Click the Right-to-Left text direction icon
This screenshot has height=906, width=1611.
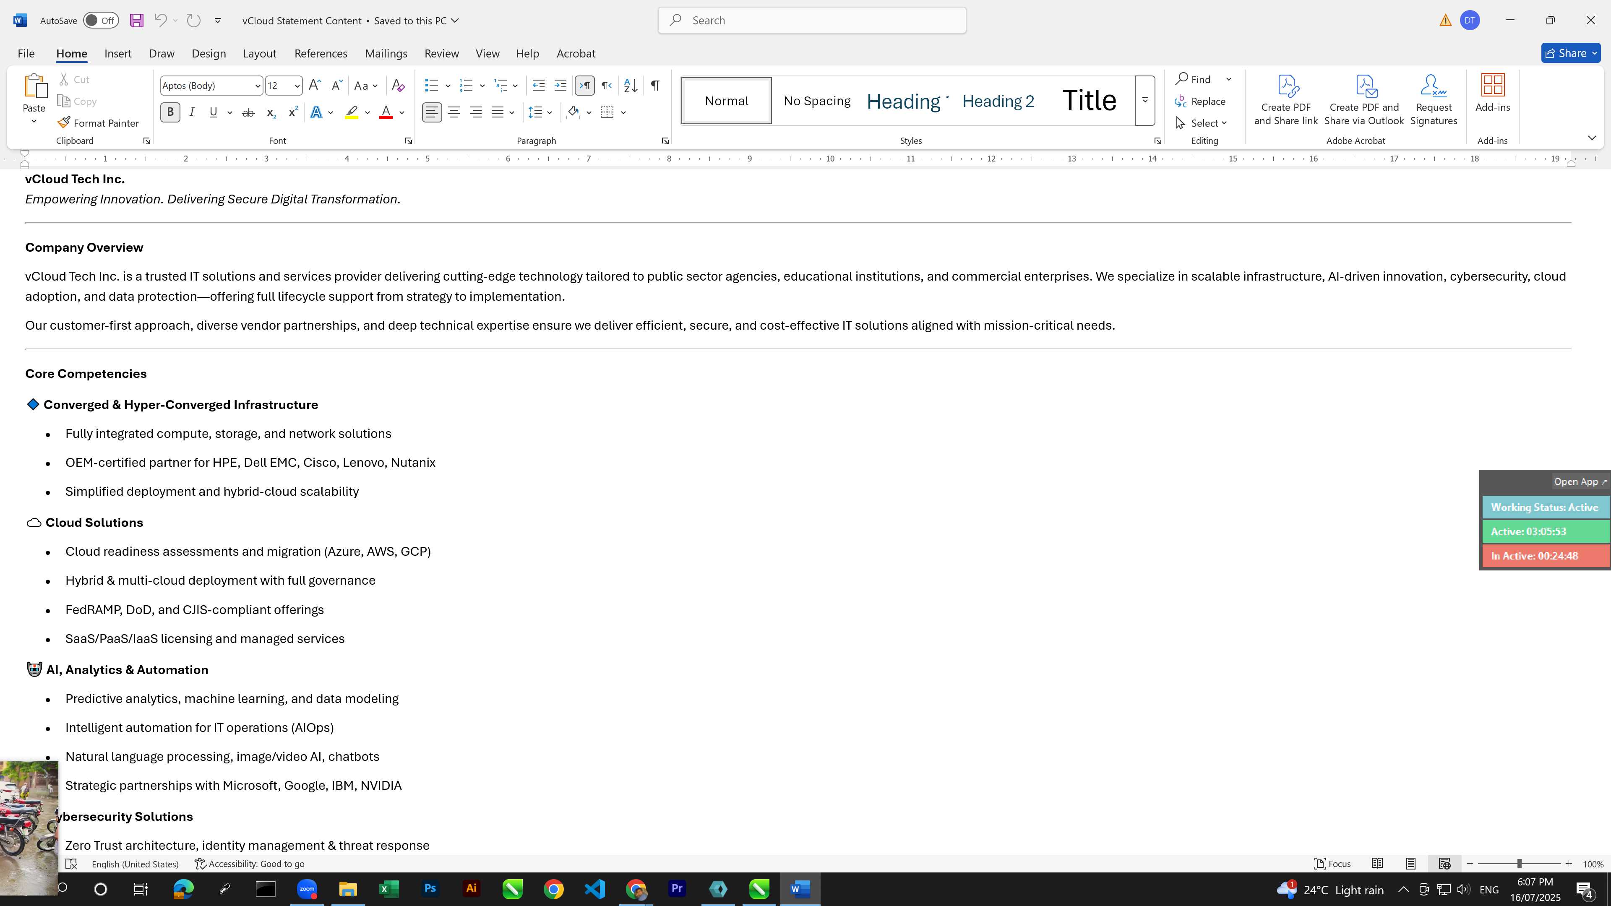pyautogui.click(x=607, y=86)
